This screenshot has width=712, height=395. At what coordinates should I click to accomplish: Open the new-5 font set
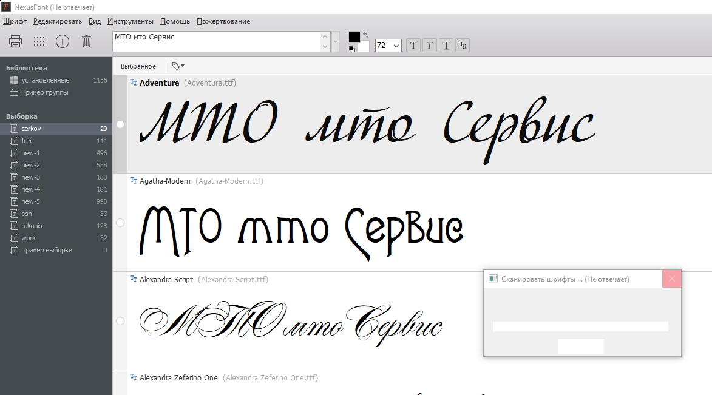tap(56, 201)
